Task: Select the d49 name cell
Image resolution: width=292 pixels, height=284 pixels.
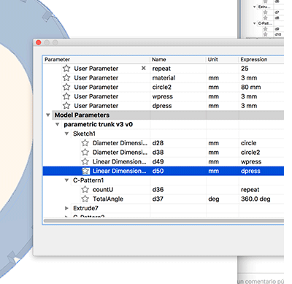Action: click(158, 161)
